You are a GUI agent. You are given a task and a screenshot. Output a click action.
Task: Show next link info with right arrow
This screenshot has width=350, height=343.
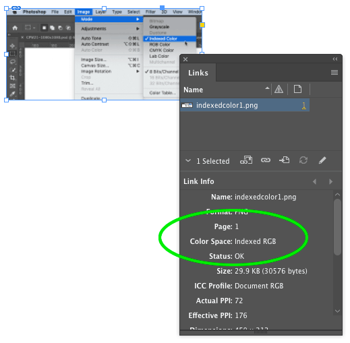[x=330, y=181]
